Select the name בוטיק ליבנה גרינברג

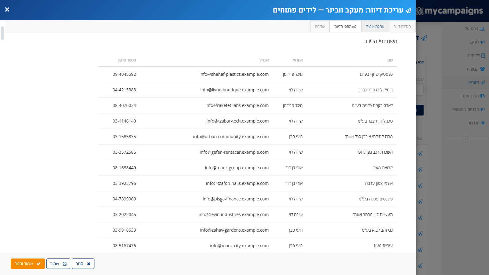click(376, 90)
